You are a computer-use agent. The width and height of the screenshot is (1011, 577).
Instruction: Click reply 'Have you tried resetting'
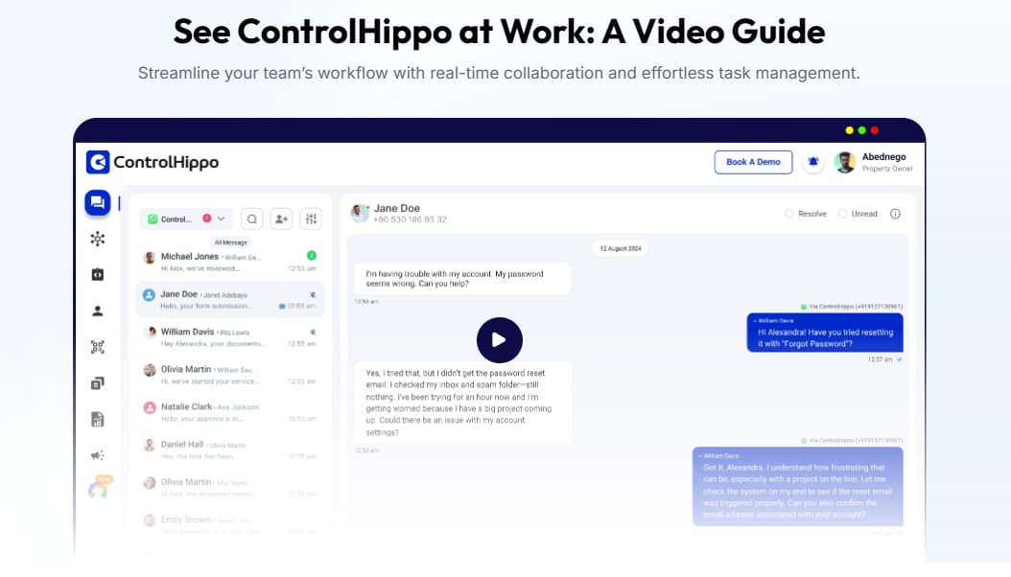pos(825,333)
